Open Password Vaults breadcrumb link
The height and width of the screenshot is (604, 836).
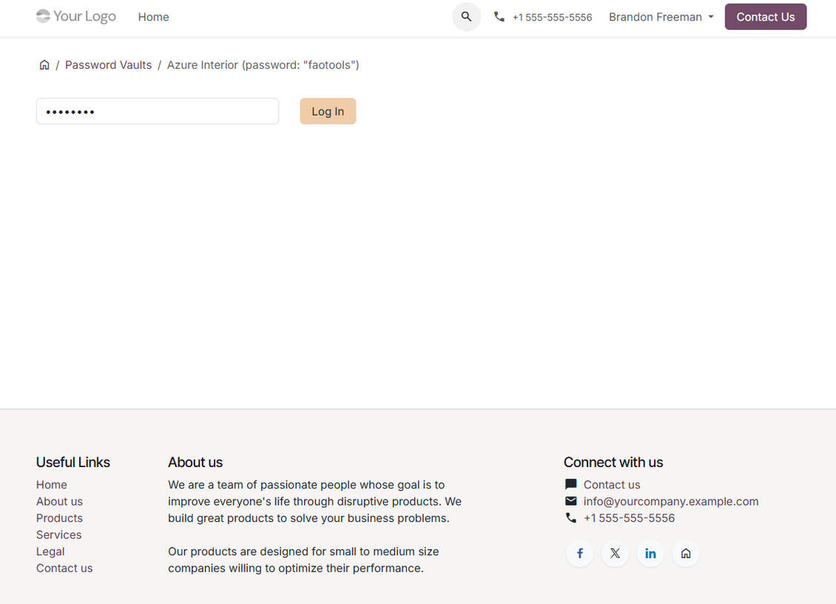108,65
